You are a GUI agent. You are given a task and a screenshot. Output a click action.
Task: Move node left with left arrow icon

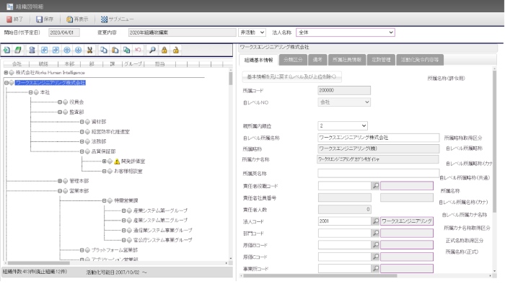point(45,50)
